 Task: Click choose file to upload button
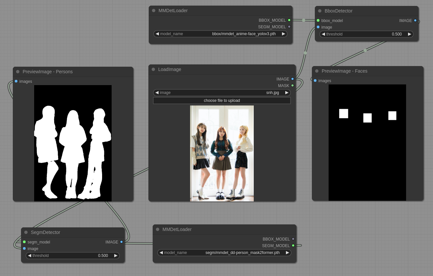click(222, 101)
